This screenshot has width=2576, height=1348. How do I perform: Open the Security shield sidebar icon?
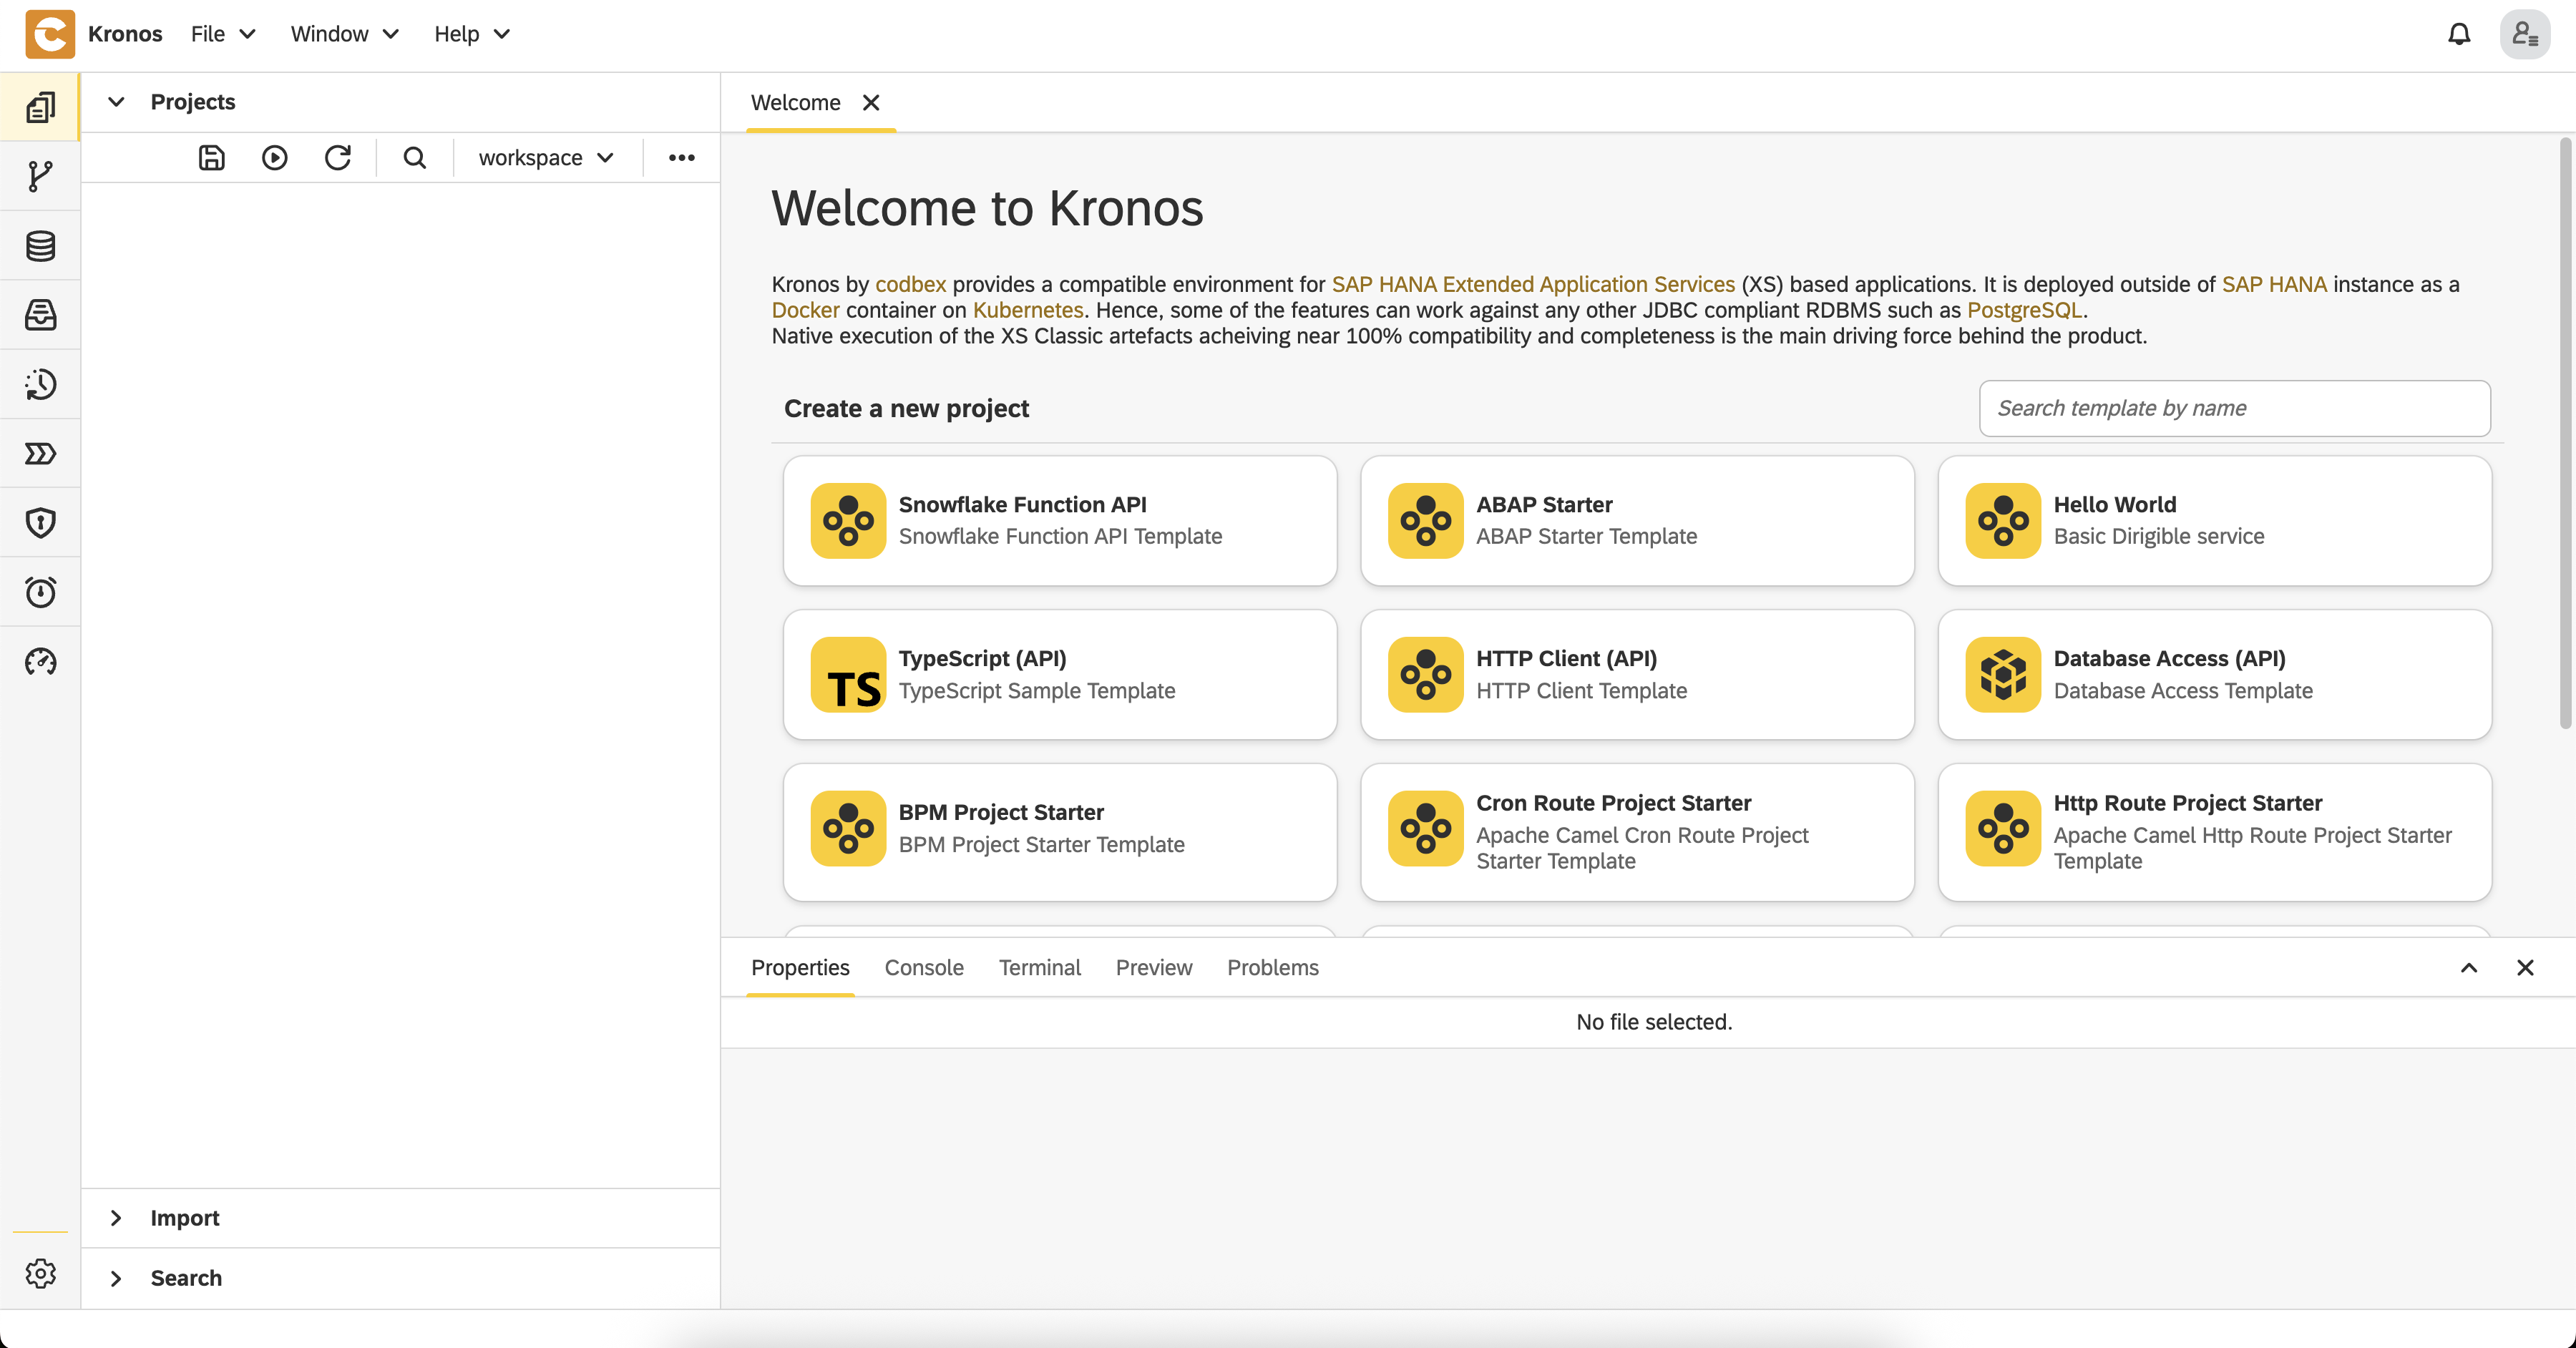pyautogui.click(x=40, y=522)
